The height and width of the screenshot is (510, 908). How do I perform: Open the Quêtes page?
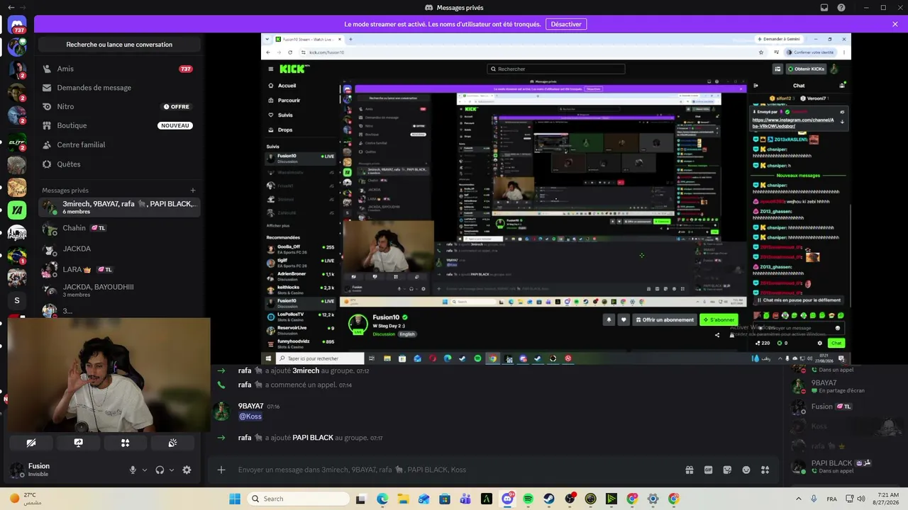(118, 164)
